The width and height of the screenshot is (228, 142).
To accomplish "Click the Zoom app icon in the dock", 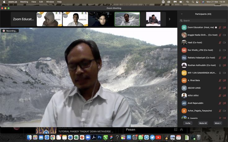I will coord(88,137).
